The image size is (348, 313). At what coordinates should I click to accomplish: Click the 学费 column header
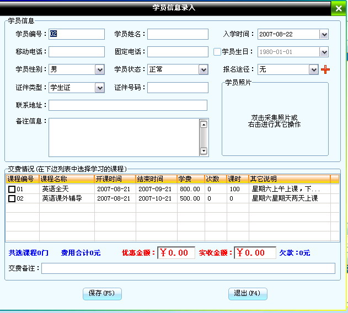pos(190,179)
